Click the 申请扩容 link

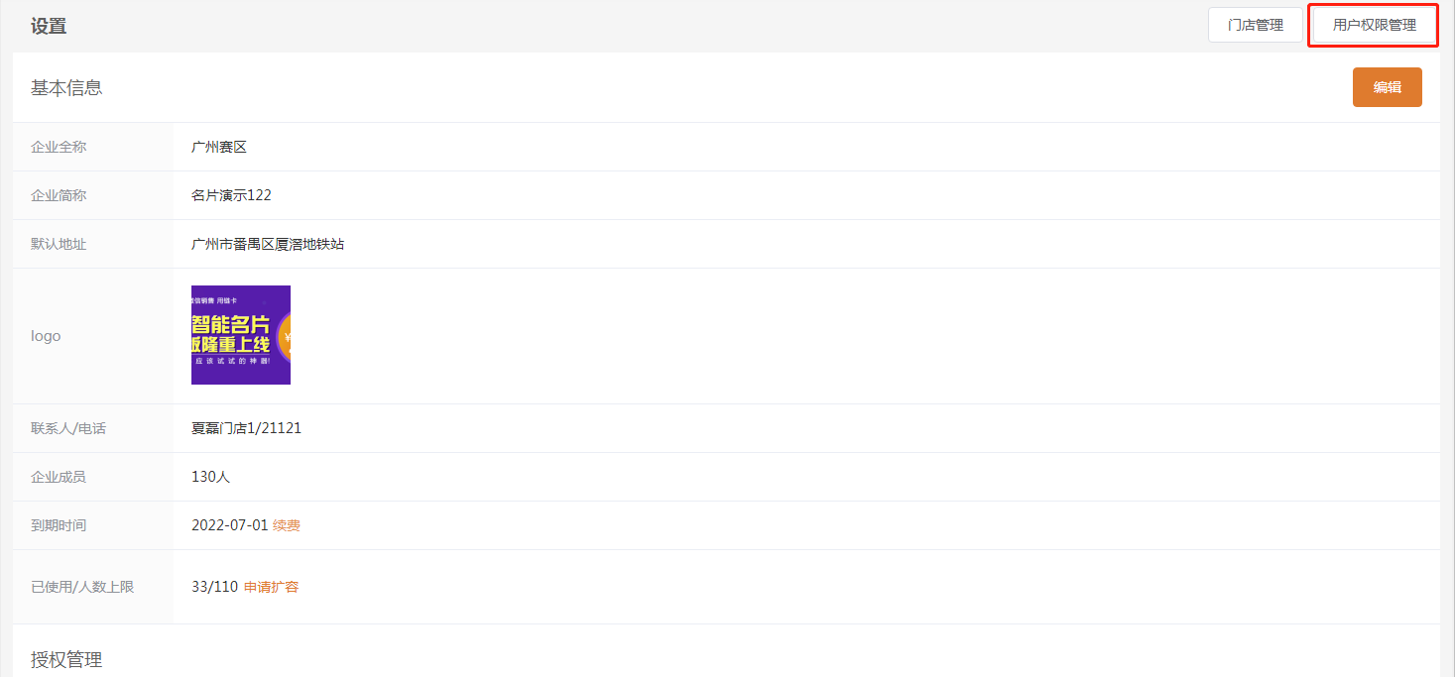pos(271,587)
